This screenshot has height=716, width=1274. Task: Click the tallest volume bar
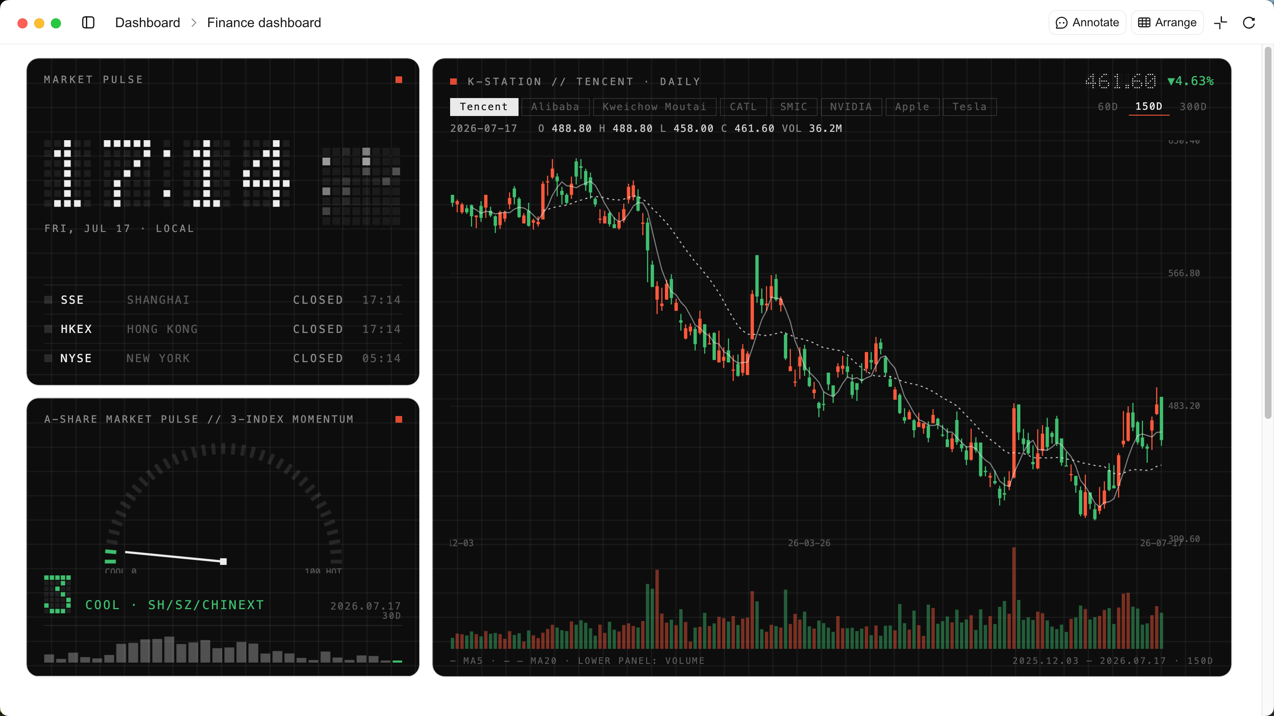(x=1014, y=598)
